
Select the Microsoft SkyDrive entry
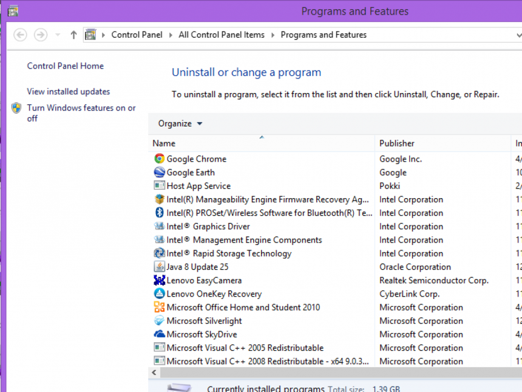tap(202, 334)
